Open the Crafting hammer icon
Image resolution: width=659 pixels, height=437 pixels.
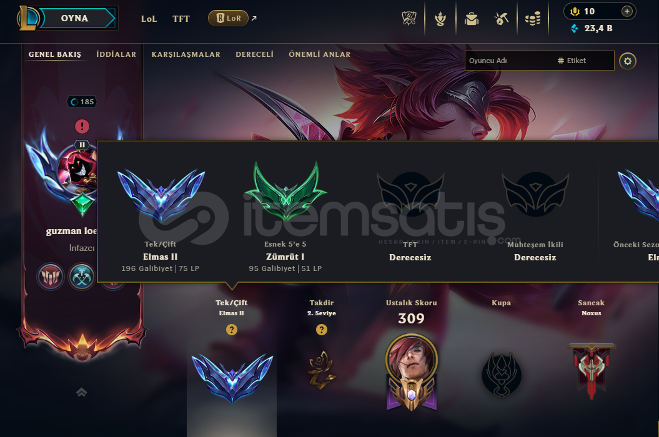point(502,19)
